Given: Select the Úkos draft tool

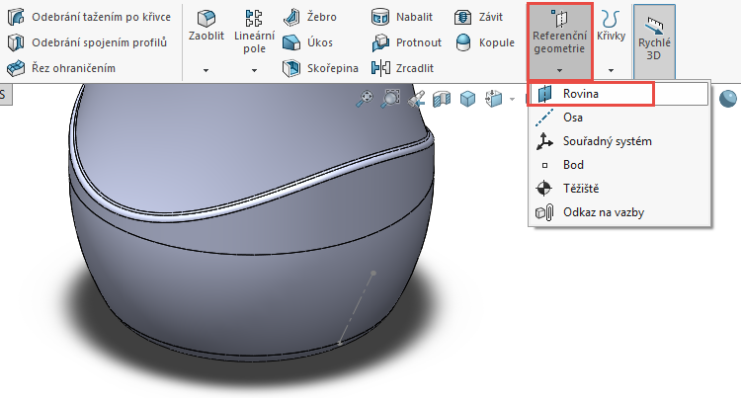Looking at the screenshot, I should (x=307, y=42).
